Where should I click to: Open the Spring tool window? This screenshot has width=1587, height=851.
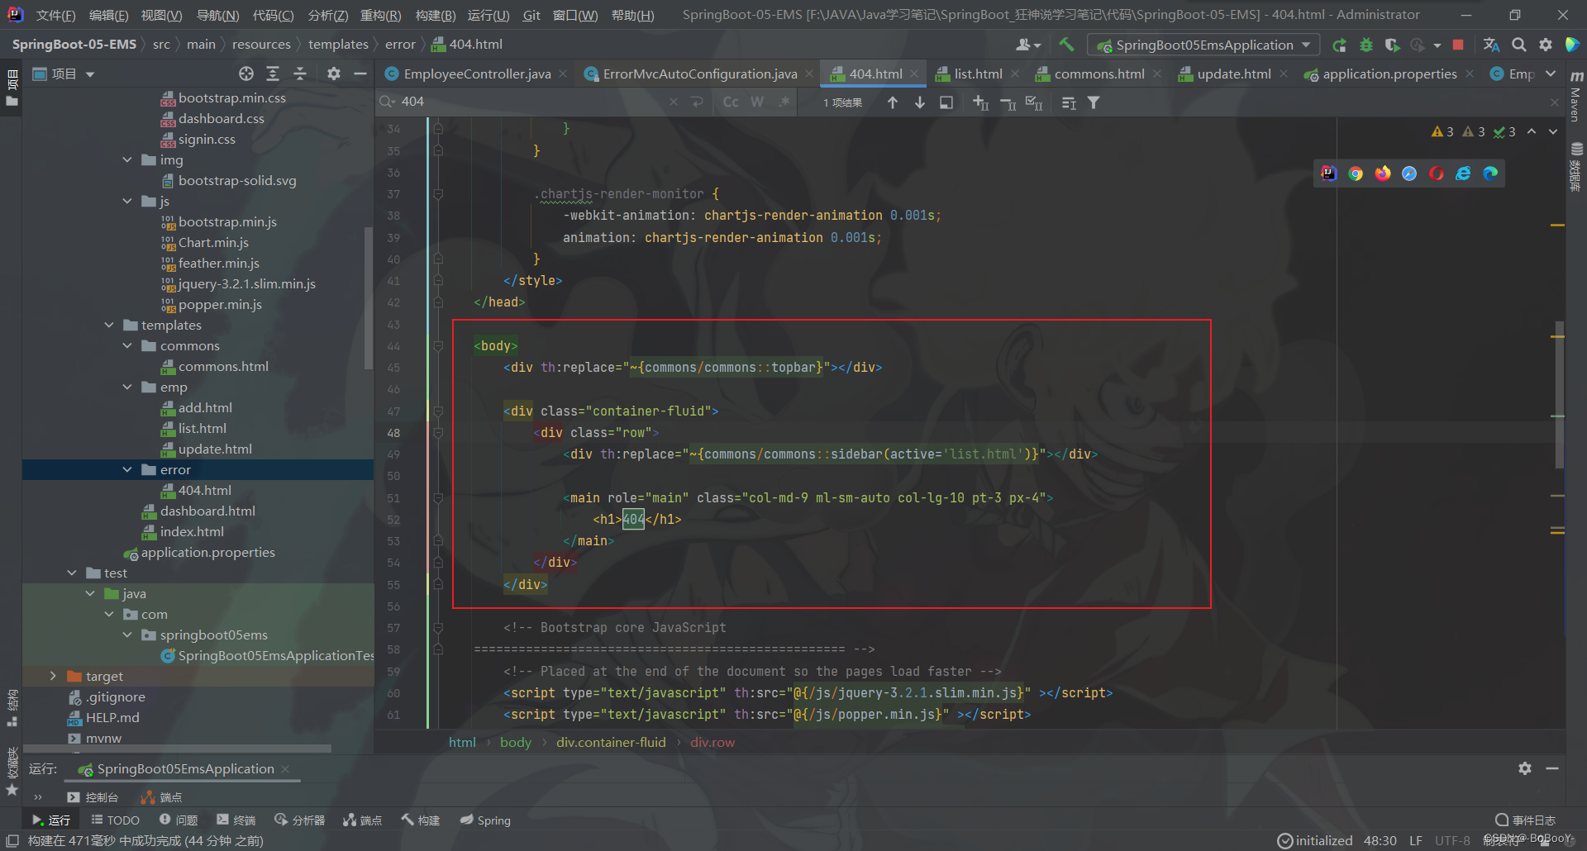click(485, 820)
